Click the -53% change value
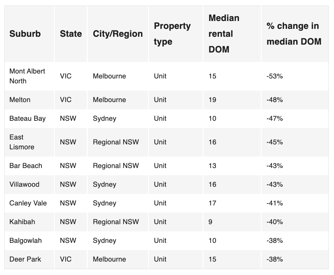Viewport: 334px width, 275px height. [x=274, y=76]
